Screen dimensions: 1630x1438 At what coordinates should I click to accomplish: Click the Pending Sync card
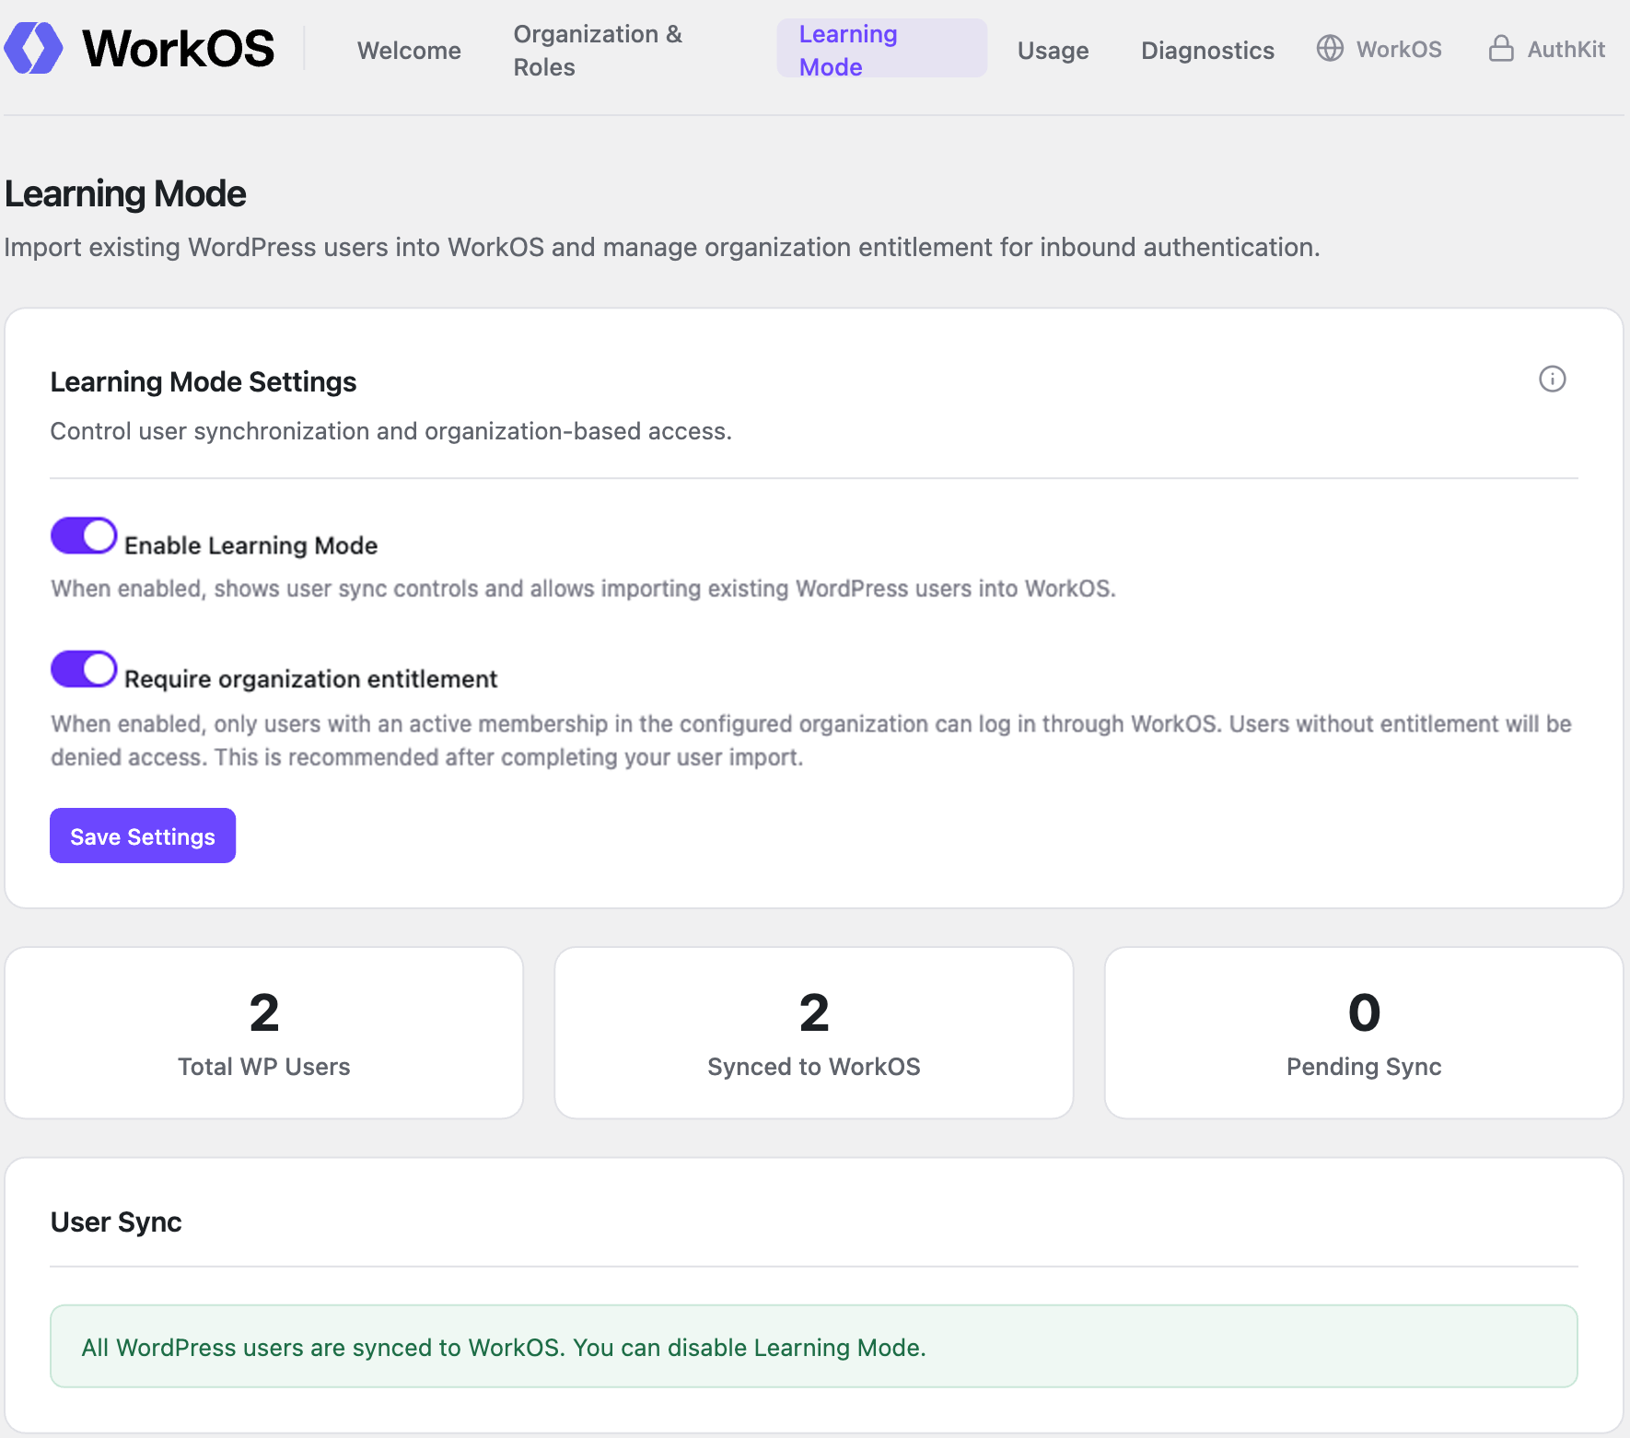[x=1364, y=1033]
